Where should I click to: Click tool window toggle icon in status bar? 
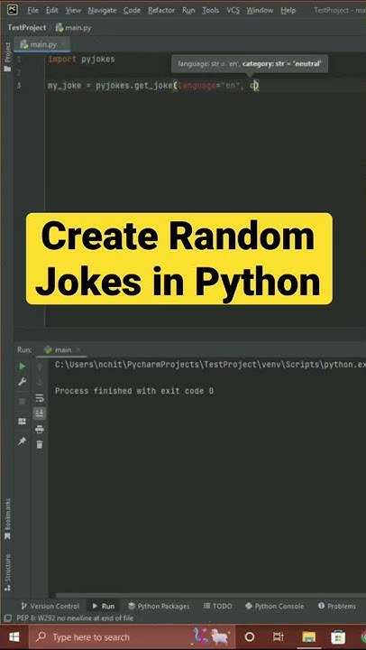(7, 618)
